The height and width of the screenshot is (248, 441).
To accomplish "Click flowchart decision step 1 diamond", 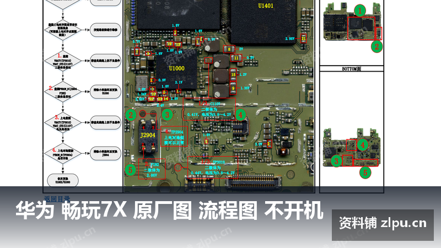I will (63, 61).
